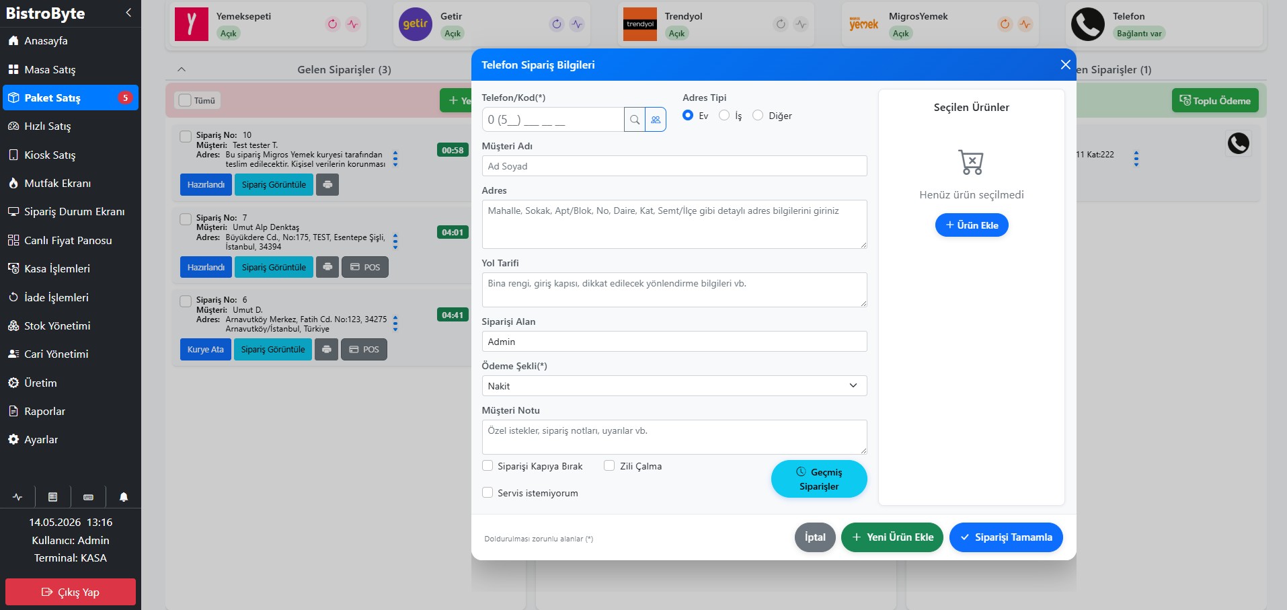Select the checkbox for Sipariş No 6
Screen dimensions: 1287x610
[186, 301]
